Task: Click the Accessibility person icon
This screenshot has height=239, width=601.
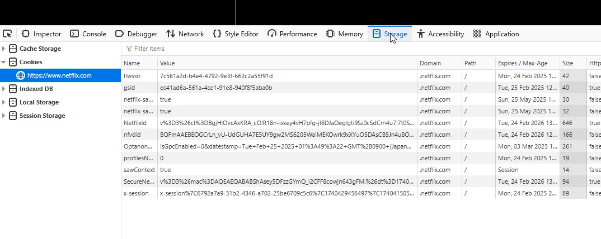Action: (x=421, y=34)
